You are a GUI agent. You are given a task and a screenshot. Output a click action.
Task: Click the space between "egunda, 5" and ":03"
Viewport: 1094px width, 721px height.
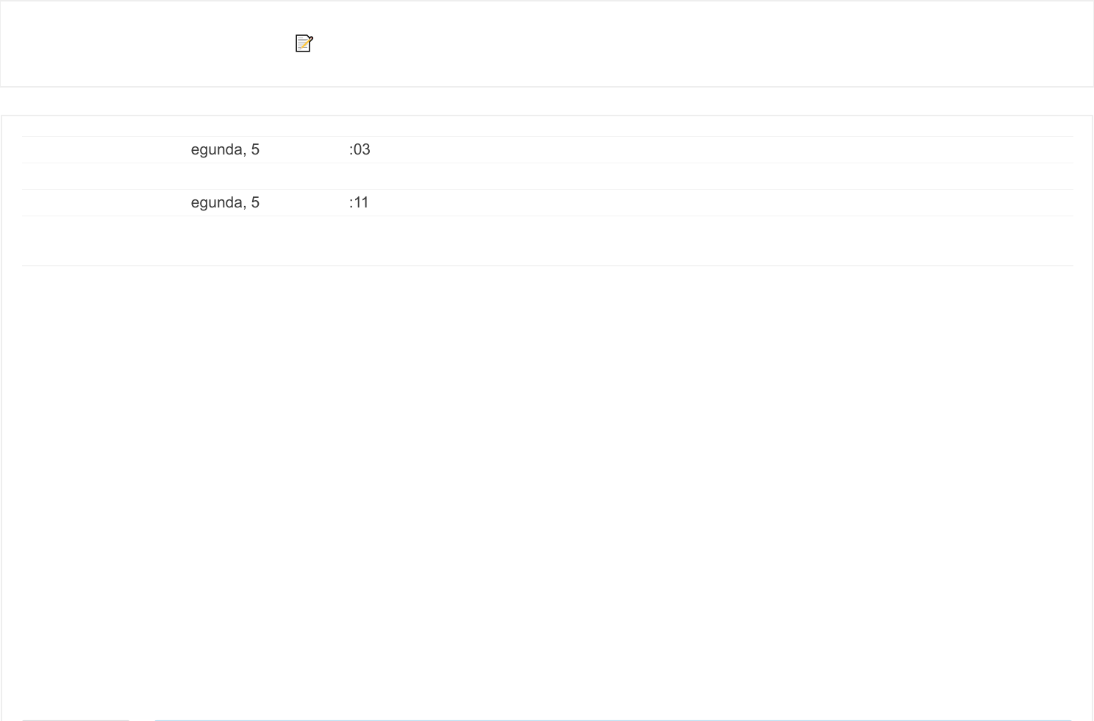click(304, 149)
